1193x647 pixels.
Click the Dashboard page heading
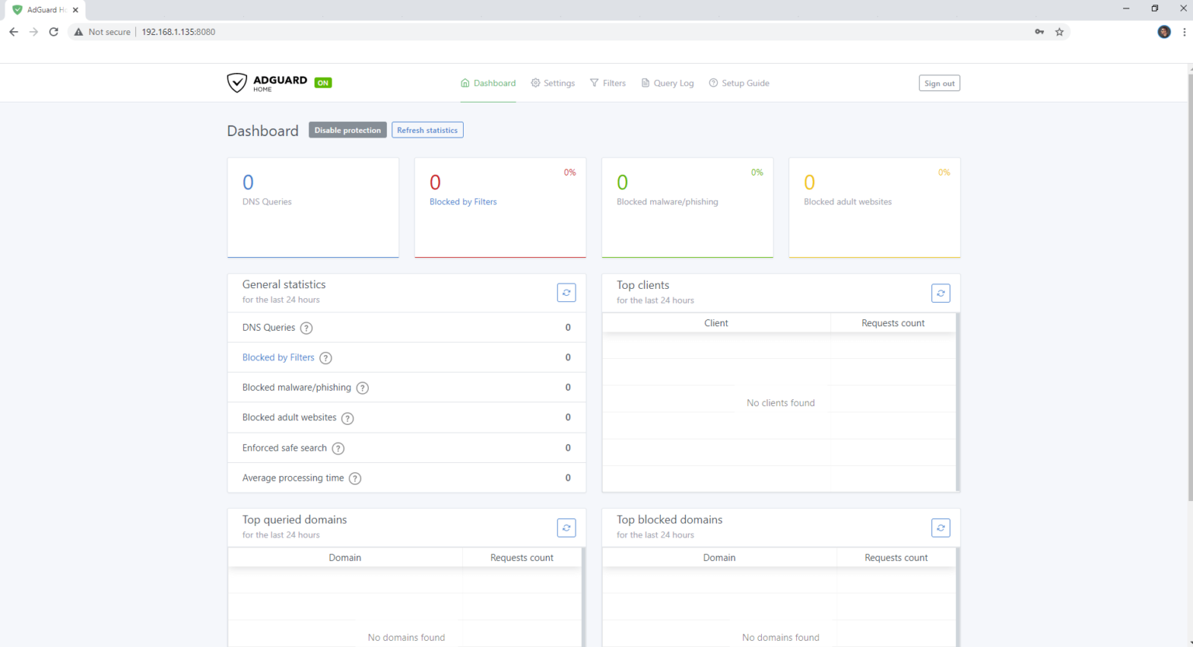[x=263, y=130]
